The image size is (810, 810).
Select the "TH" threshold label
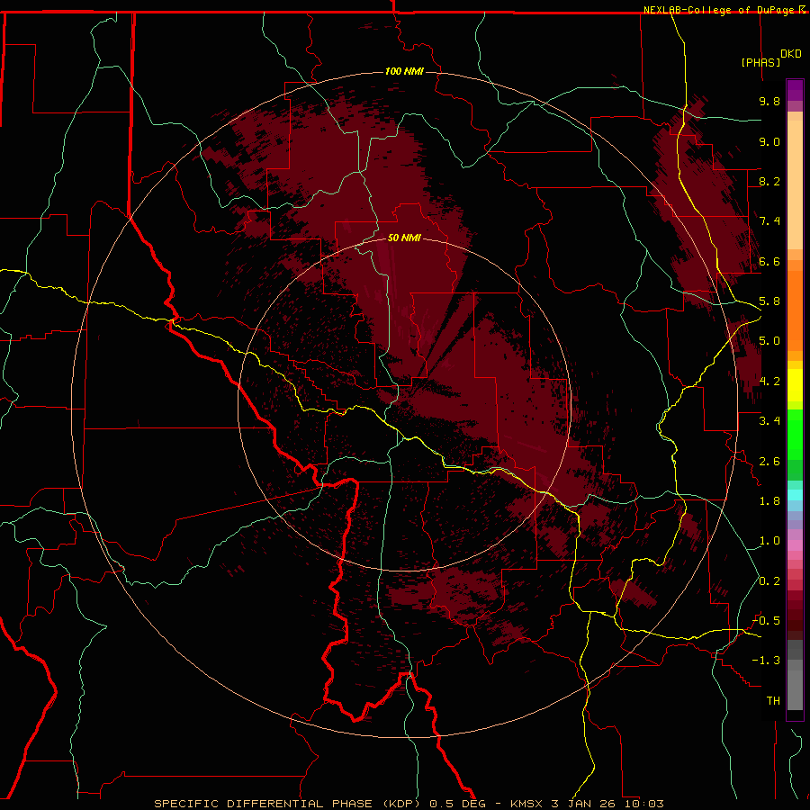[773, 701]
